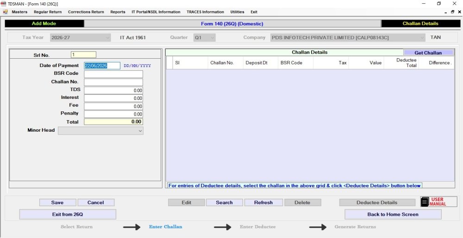The image size is (463, 238).
Task: Open TRACES Information menu
Action: click(205, 12)
